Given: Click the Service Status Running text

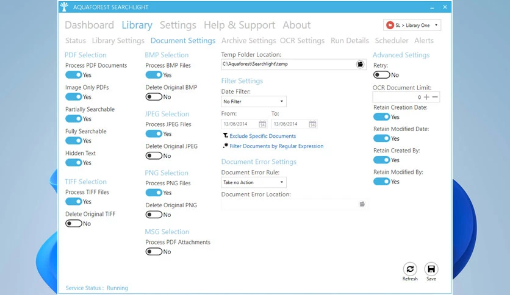Looking at the screenshot, I should (96, 288).
